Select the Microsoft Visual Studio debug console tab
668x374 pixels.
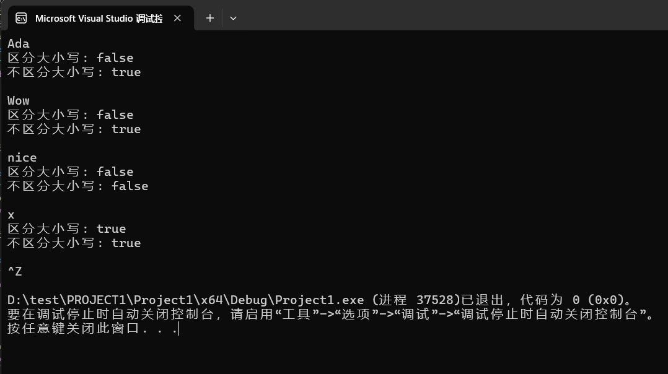click(x=101, y=19)
